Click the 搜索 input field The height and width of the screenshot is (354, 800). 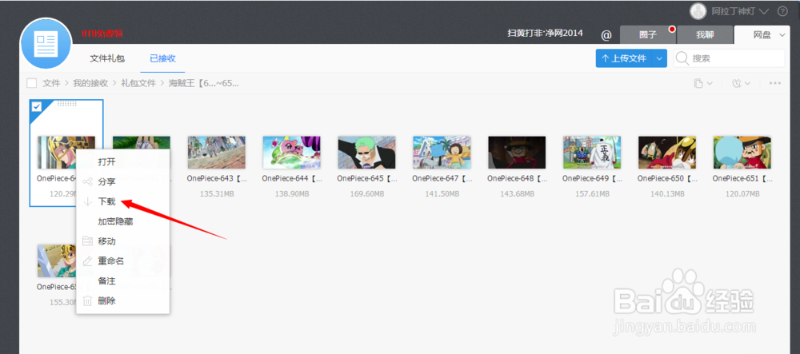point(729,58)
